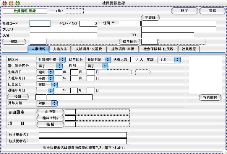Open the 部課 department selector
Screen dimensions: 227x154
click(14, 42)
